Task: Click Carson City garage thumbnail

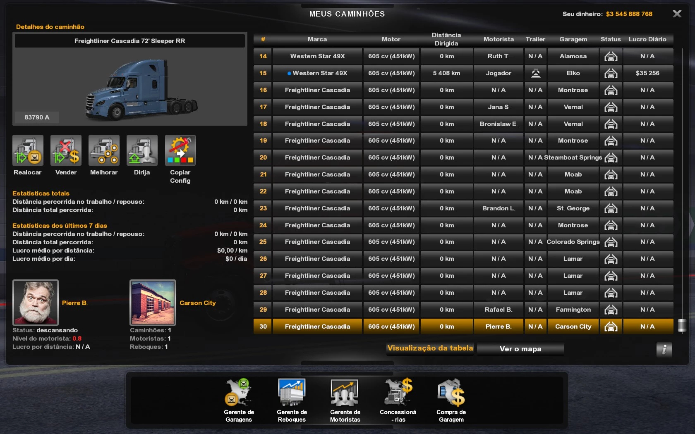Action: coord(153,303)
